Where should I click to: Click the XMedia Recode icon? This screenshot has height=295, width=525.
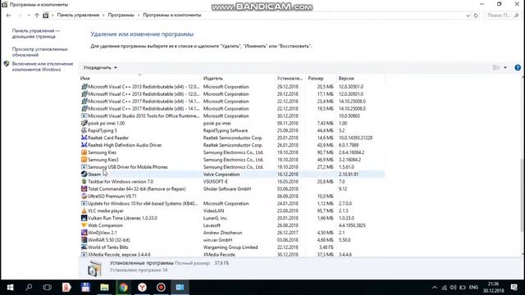[x=84, y=255]
